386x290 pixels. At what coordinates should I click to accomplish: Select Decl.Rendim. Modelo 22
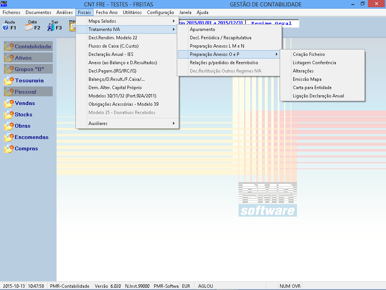coord(127,38)
